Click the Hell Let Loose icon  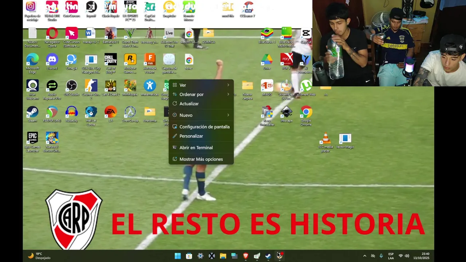pyautogui.click(x=91, y=116)
